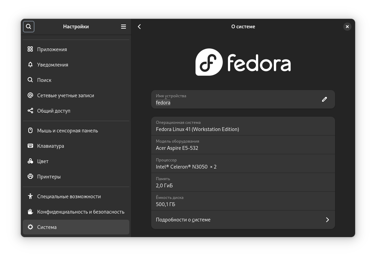Open Специальные возможности label
The image size is (376, 260).
click(x=69, y=197)
